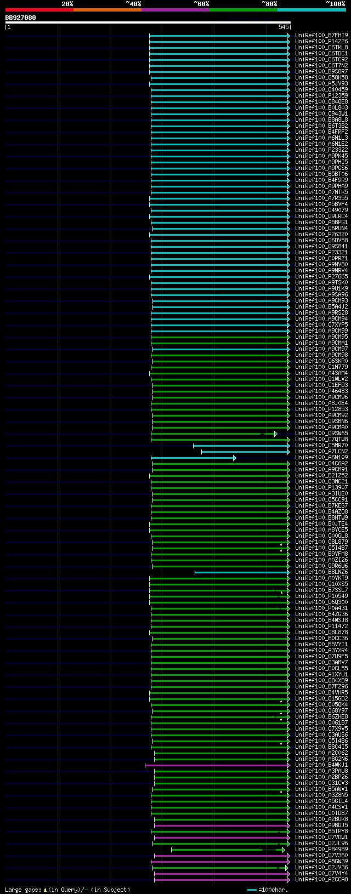The image size is (351, 894).
Task: Click the orange ~40% legend segment
Action: click(107, 10)
